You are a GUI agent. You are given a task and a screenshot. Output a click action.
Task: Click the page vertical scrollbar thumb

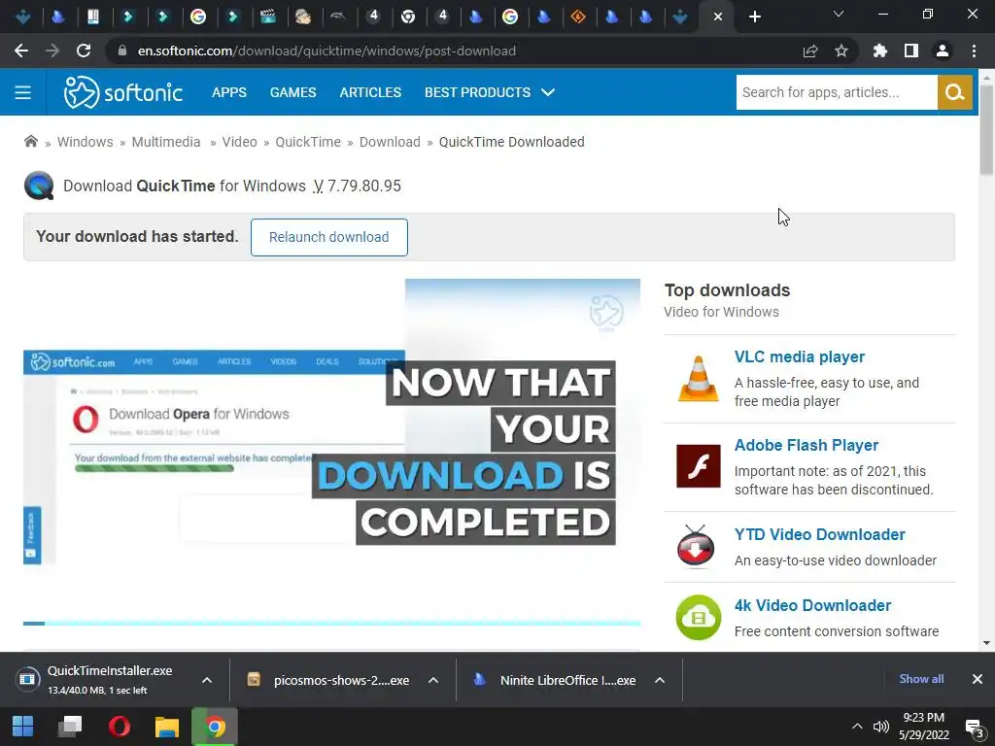click(986, 130)
